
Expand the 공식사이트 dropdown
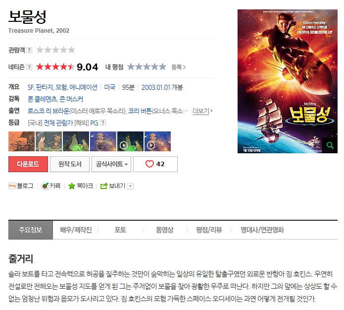[111, 164]
